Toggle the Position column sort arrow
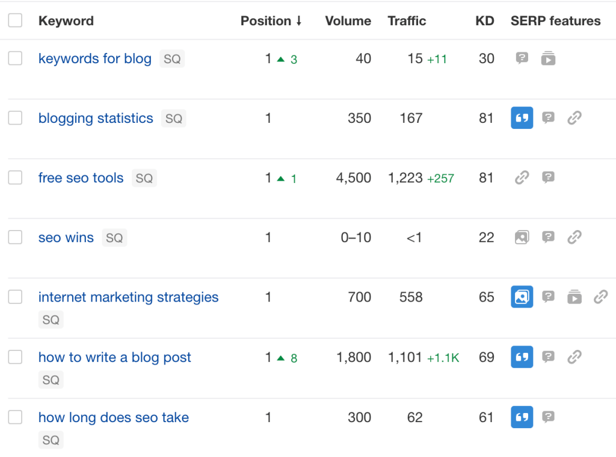Image resolution: width=616 pixels, height=457 pixels. tap(300, 20)
